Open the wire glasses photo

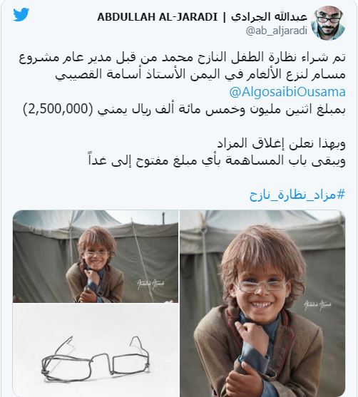[x=96, y=351]
